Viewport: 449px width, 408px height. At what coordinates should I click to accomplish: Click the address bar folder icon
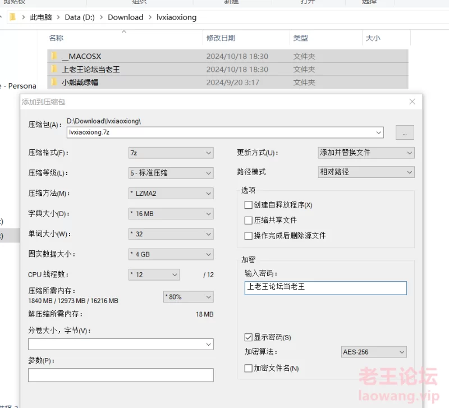[x=12, y=17]
